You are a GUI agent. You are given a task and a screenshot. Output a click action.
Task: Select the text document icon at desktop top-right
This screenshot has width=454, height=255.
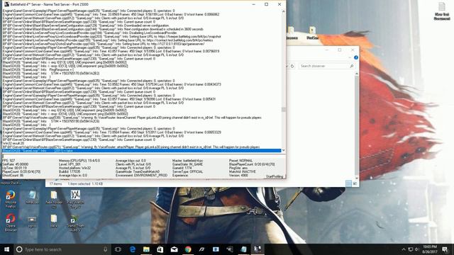point(442,11)
